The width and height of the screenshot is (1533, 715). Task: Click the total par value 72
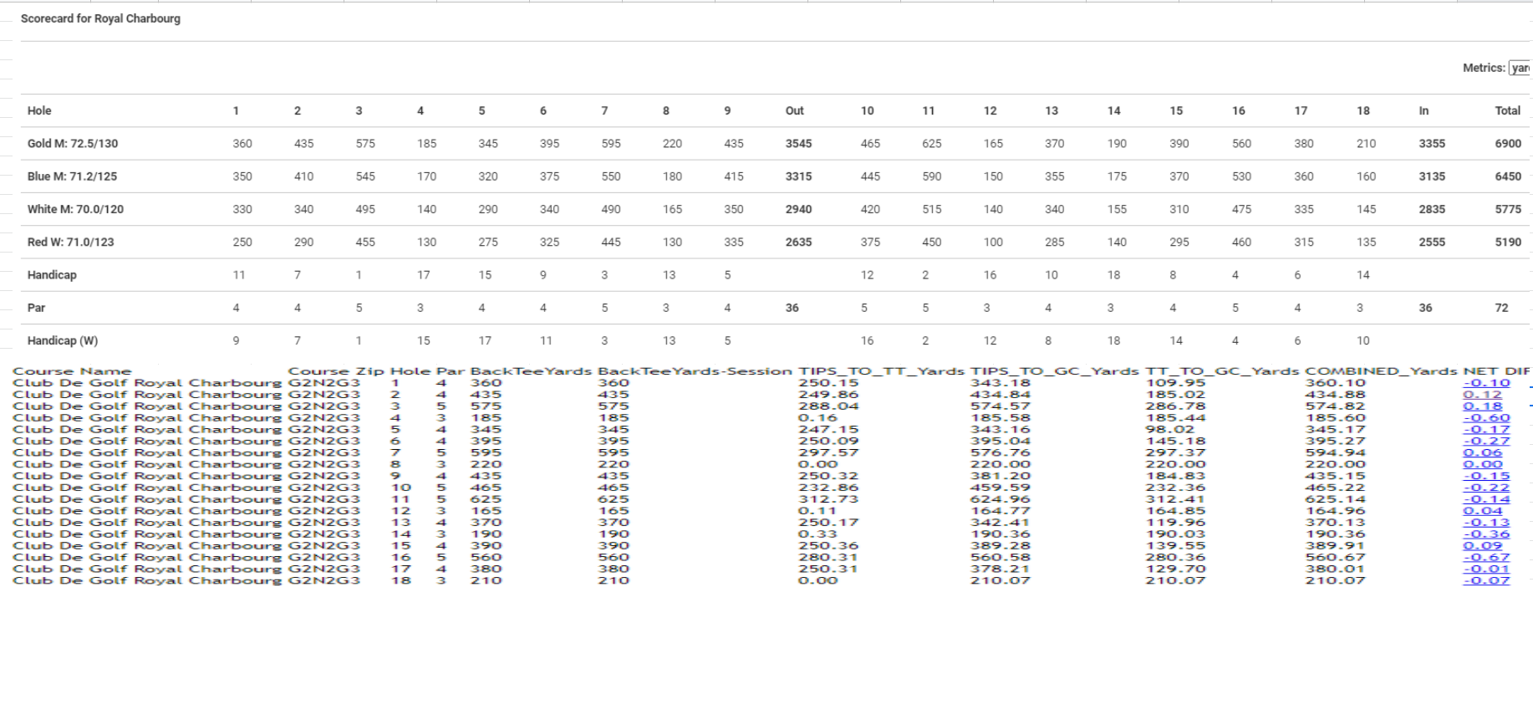coord(1502,308)
